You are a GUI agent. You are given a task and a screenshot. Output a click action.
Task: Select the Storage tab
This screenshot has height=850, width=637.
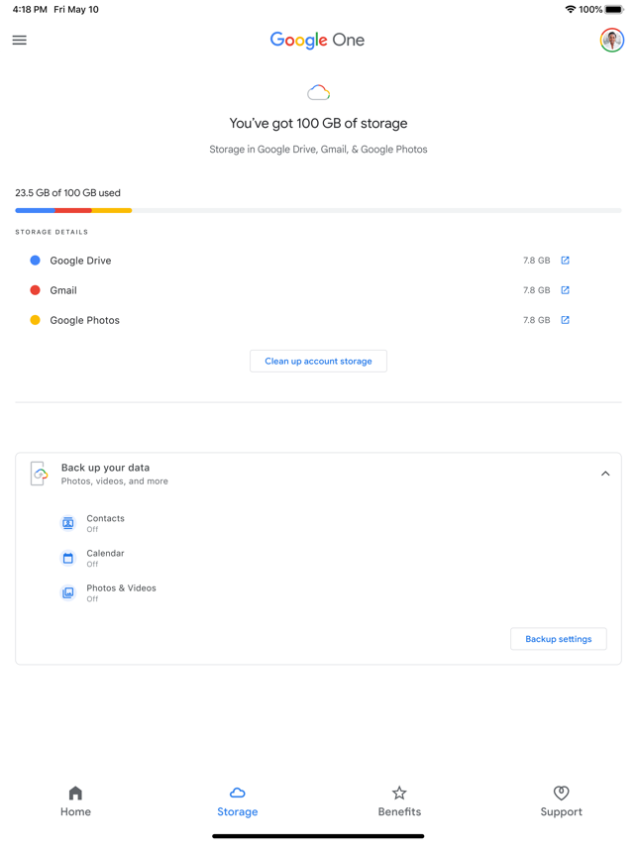[x=238, y=800]
